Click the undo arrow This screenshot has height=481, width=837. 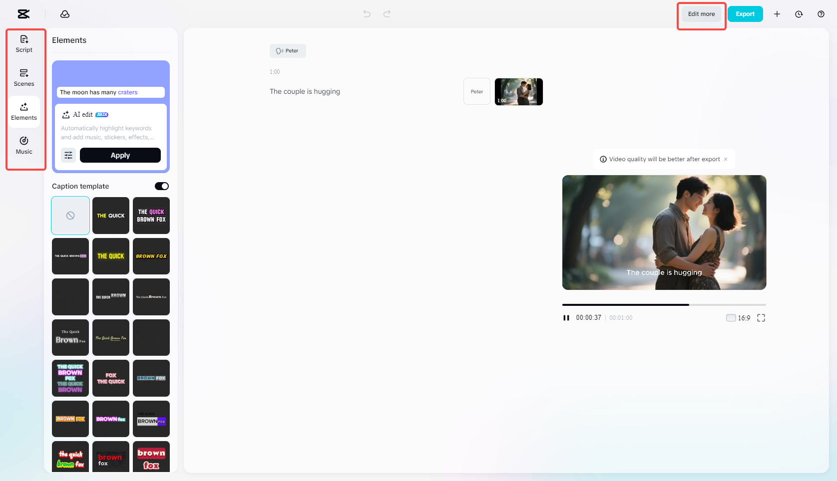pos(367,14)
